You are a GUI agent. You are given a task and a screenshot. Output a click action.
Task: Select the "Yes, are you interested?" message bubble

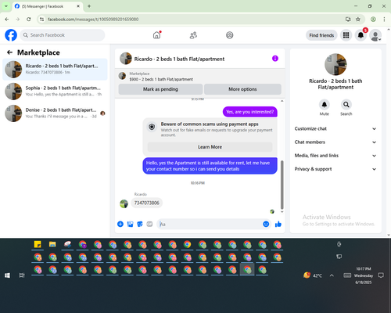pos(250,112)
